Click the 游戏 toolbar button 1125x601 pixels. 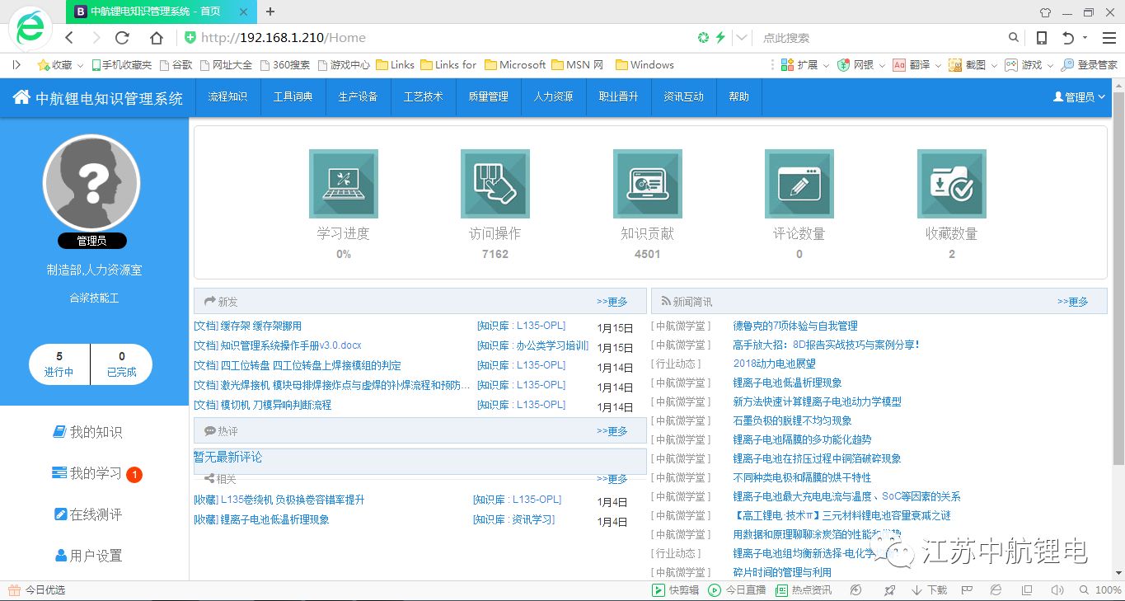coord(1024,64)
